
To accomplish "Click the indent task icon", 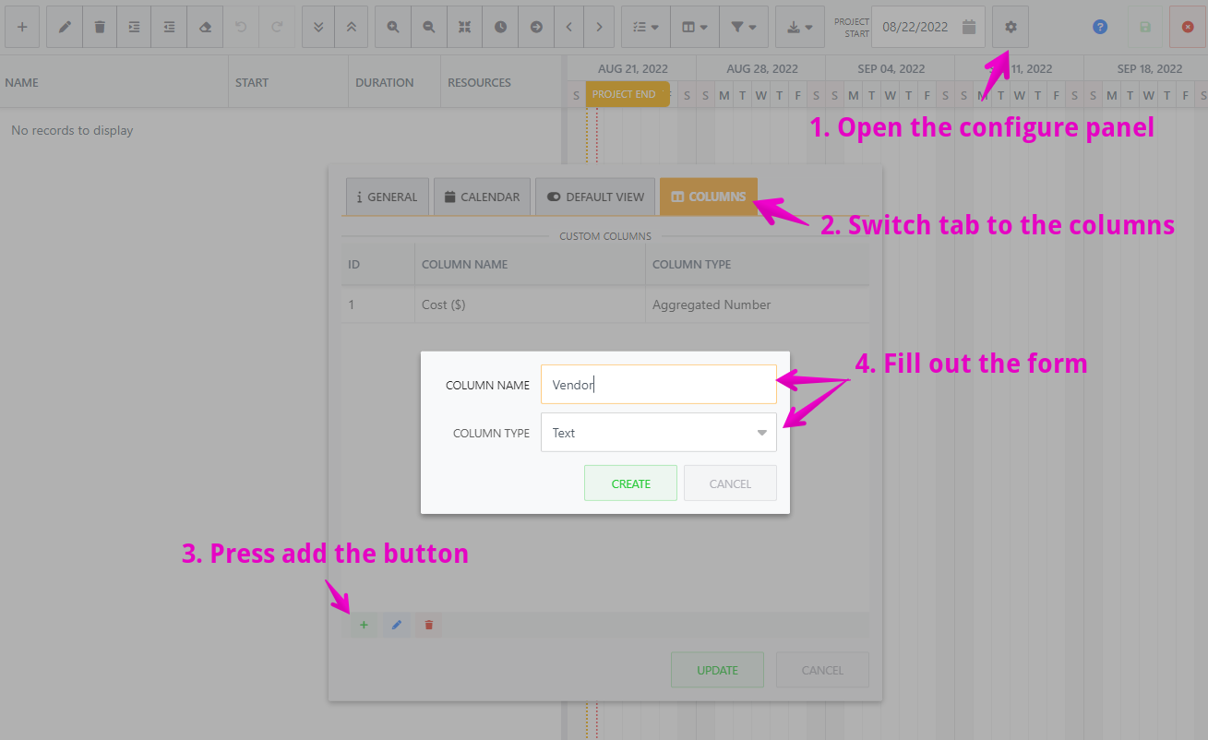I will pyautogui.click(x=135, y=27).
